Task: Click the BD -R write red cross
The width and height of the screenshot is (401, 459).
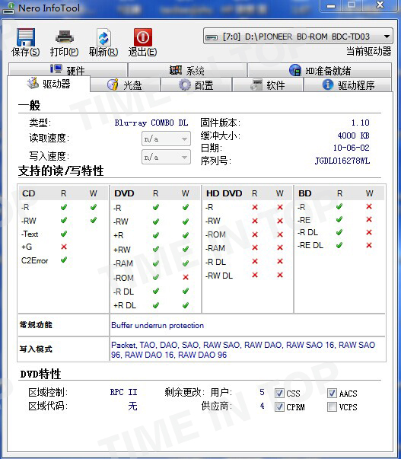Action: (369, 206)
